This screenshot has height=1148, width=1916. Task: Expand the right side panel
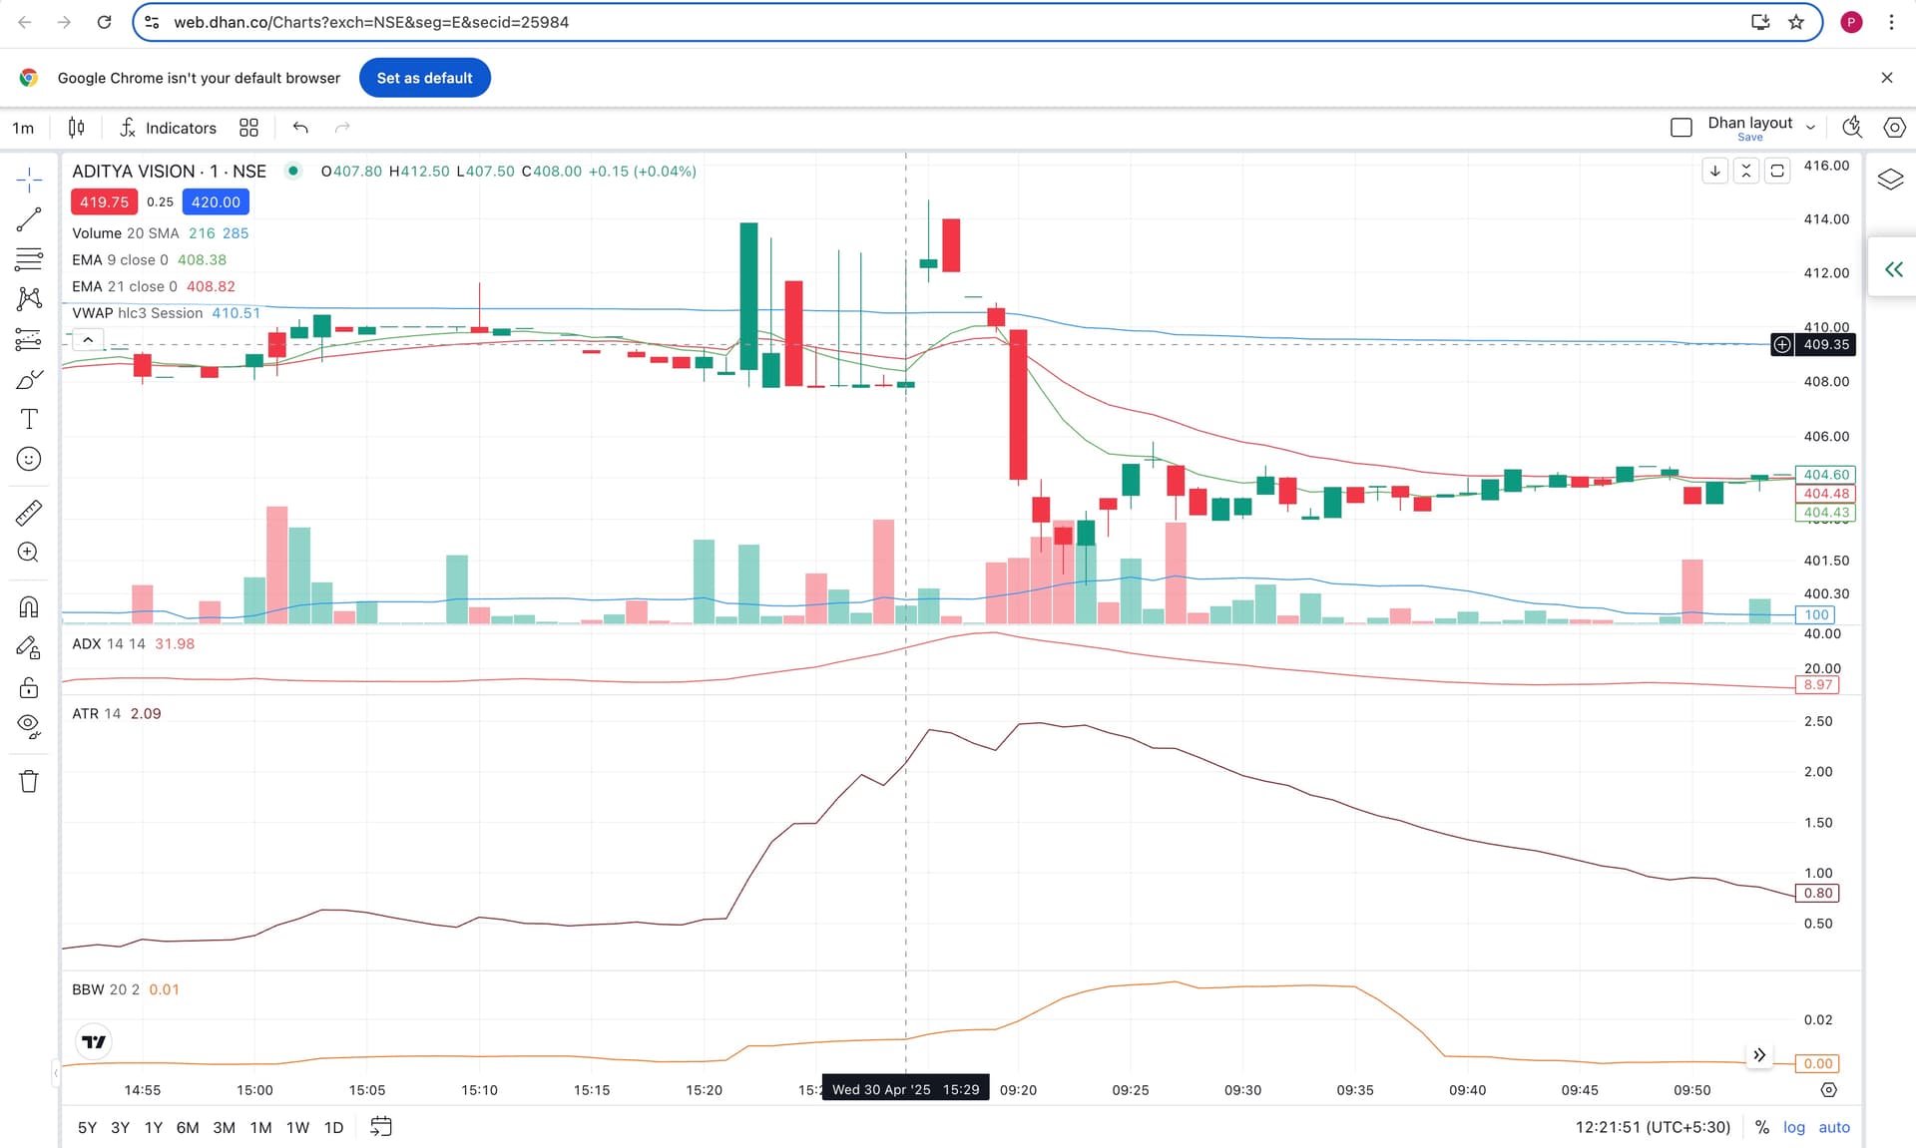tap(1893, 269)
